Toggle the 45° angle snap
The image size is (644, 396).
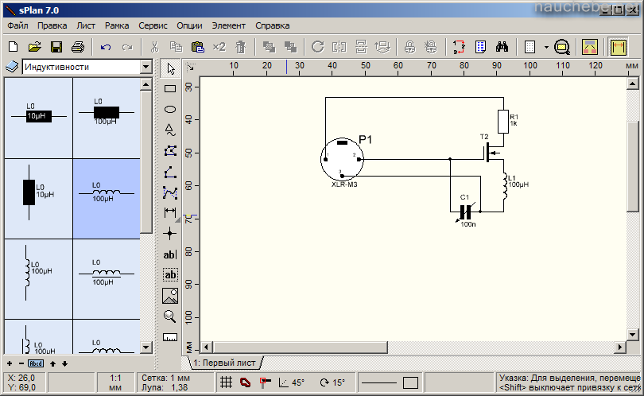[x=292, y=382]
